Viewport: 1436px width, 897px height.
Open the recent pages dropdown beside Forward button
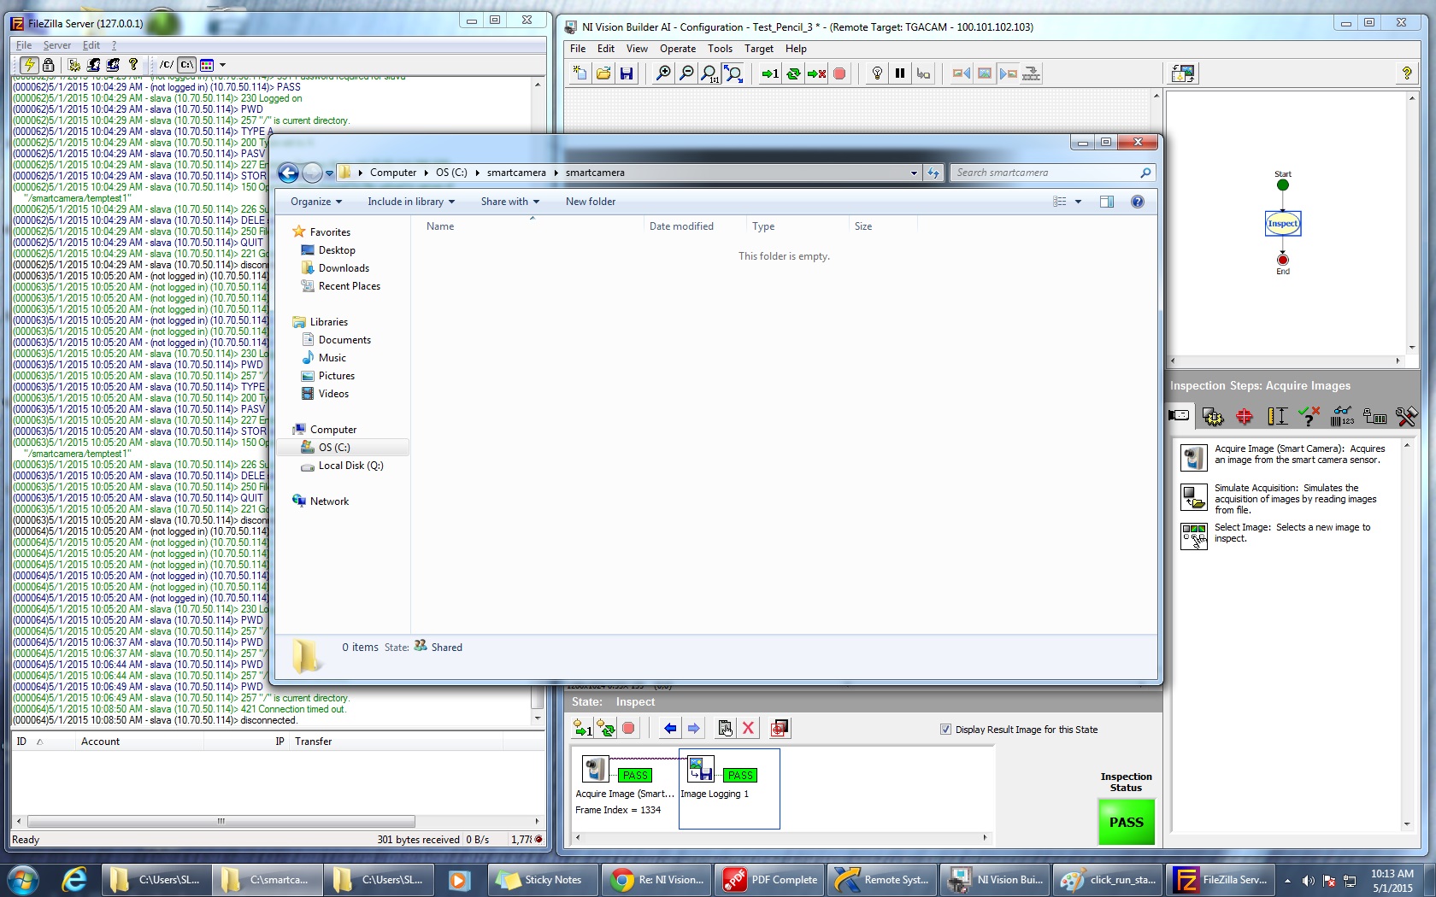click(329, 173)
